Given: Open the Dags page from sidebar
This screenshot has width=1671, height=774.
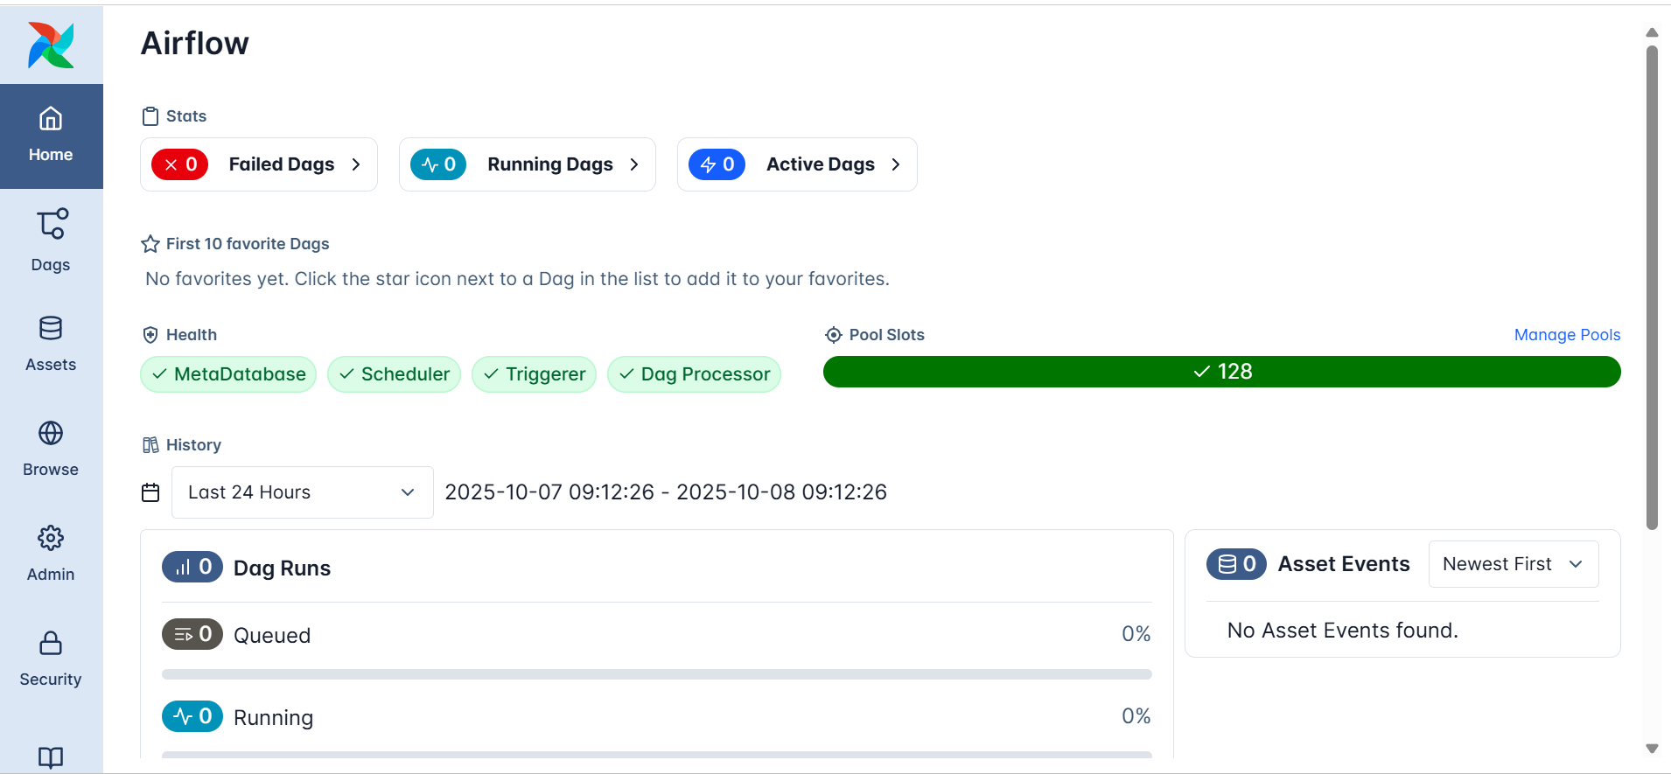Looking at the screenshot, I should [x=51, y=241].
